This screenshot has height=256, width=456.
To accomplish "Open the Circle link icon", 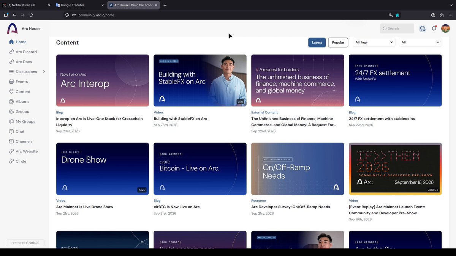I will pos(11,161).
